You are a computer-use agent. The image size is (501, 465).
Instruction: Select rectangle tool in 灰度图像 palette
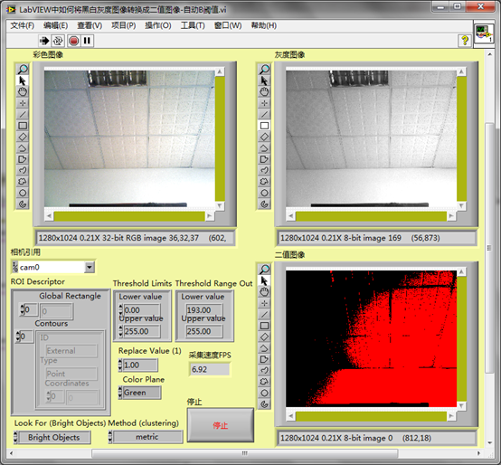(x=264, y=126)
